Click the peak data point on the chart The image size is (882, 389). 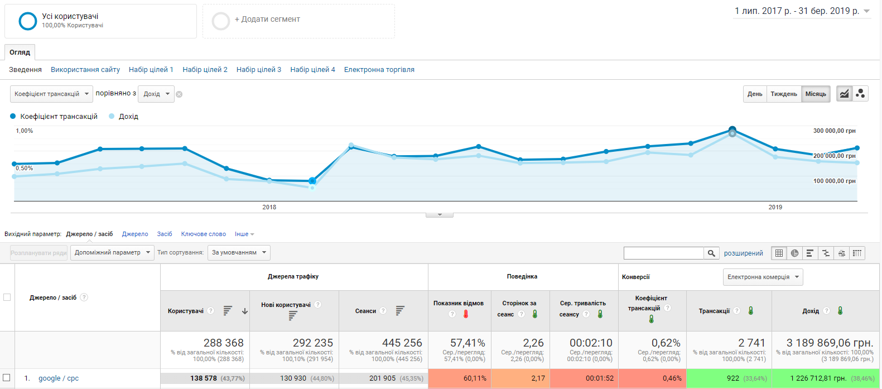[732, 130]
